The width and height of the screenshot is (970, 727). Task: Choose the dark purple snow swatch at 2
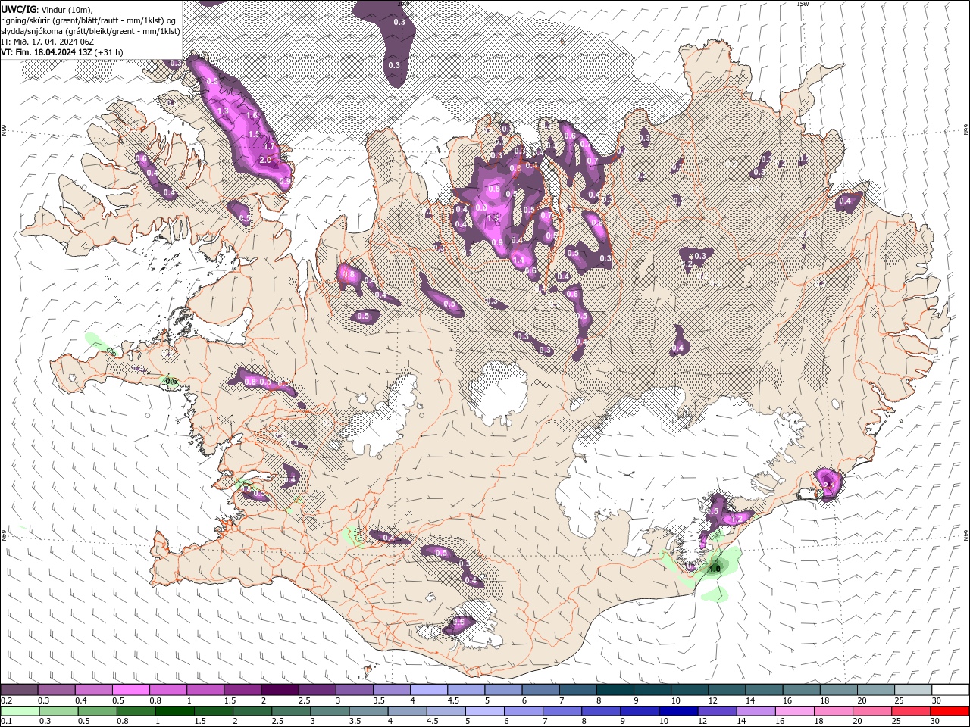tap(279, 689)
